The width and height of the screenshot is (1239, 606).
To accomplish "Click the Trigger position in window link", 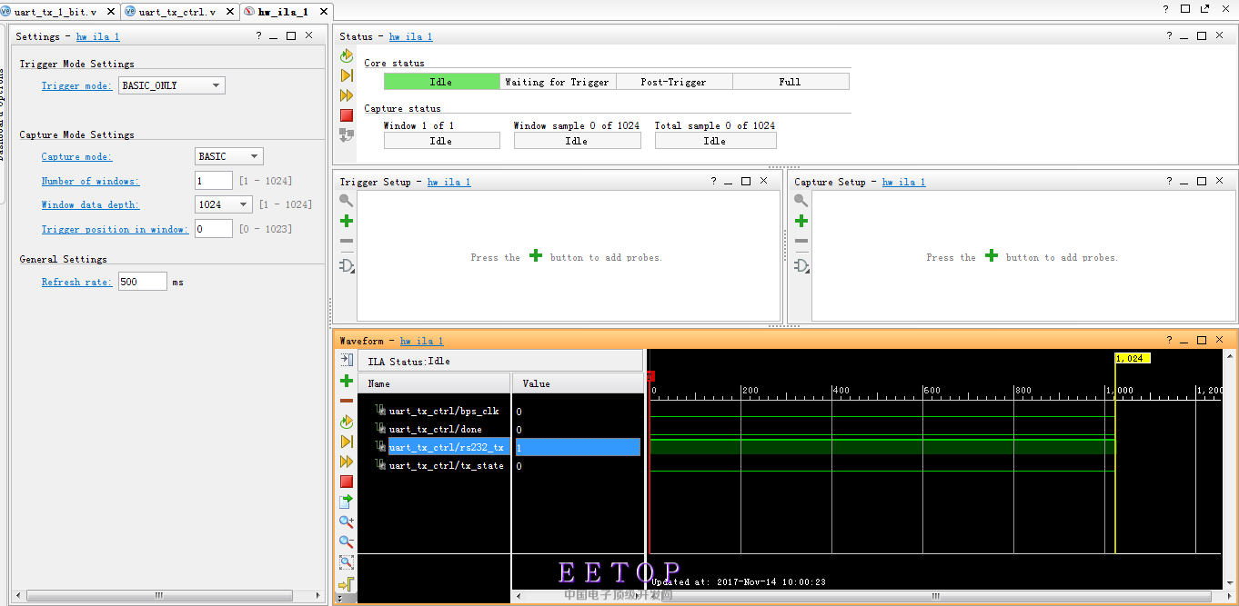I will (x=115, y=229).
